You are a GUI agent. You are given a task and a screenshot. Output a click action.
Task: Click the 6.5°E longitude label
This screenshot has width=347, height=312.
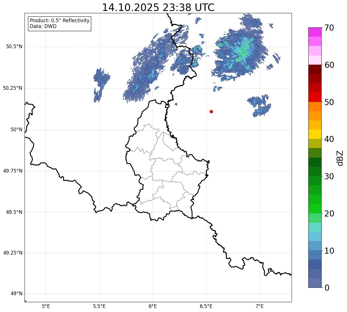pyautogui.click(x=206, y=306)
